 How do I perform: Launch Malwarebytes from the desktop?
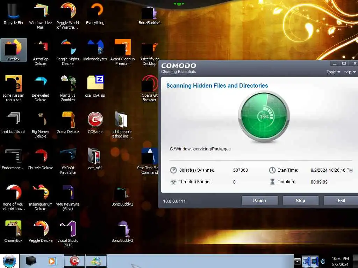point(95,50)
